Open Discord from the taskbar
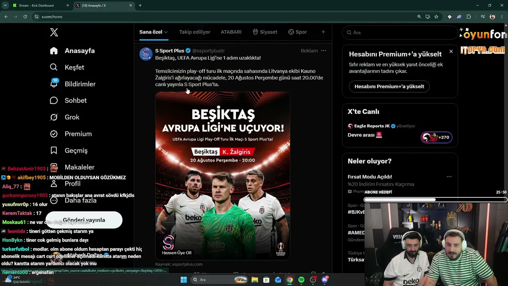Viewport: 508px width, 286px height. 325,280
